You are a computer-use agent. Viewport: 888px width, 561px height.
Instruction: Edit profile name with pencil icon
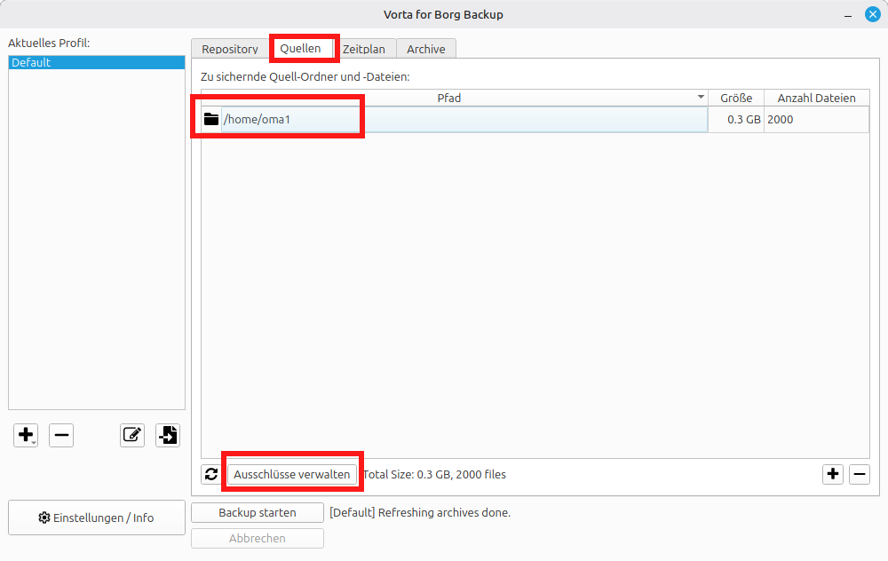(x=132, y=435)
